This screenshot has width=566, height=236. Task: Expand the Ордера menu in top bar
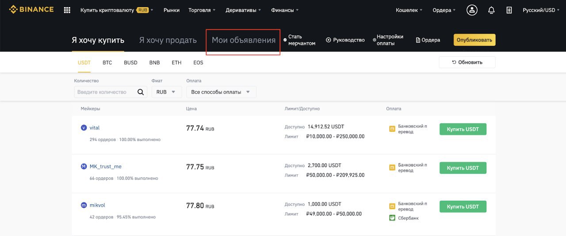(444, 10)
